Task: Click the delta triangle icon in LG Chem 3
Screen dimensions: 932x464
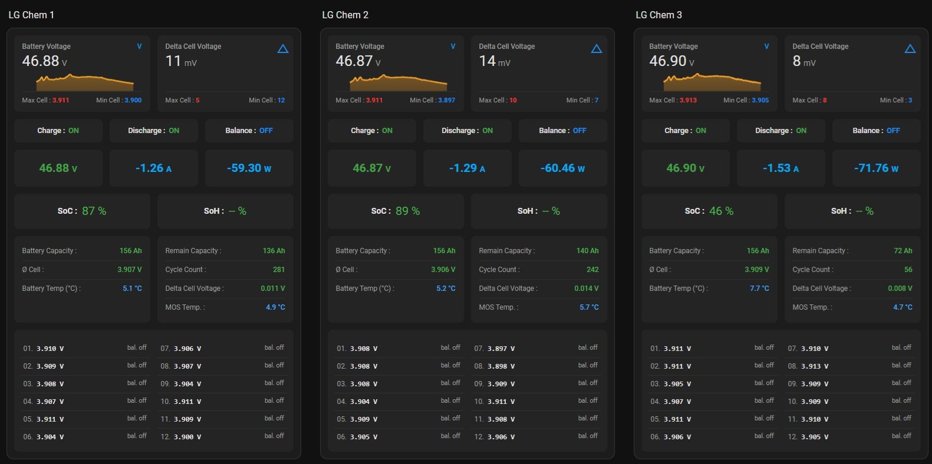Action: pos(910,49)
